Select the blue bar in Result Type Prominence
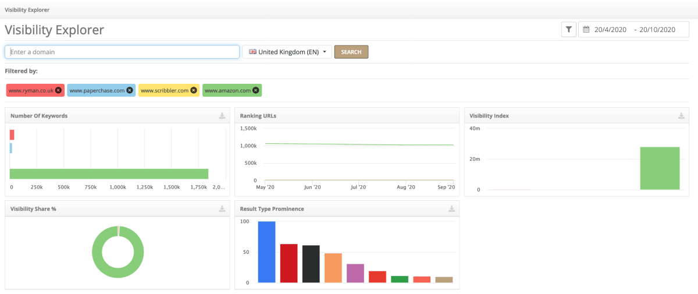 [x=266, y=252]
